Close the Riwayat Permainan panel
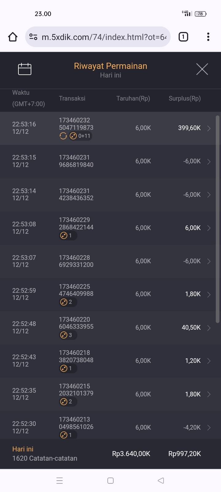The width and height of the screenshot is (221, 492). coord(202,69)
